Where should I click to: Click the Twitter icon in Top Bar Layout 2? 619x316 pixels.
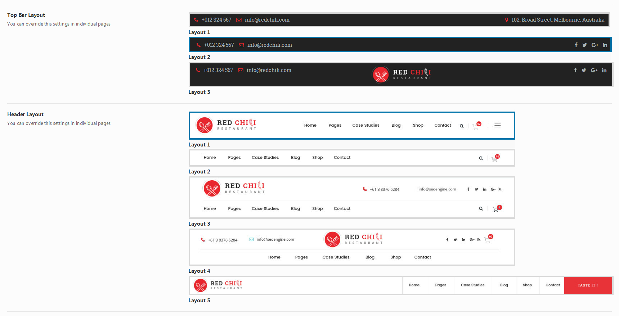(584, 45)
